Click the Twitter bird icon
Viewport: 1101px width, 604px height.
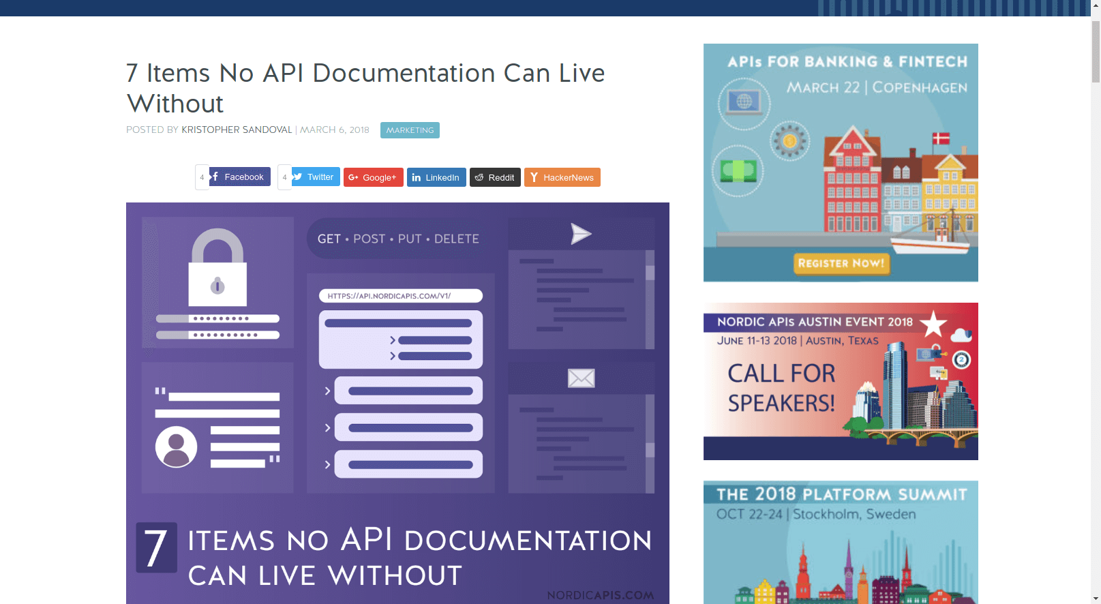[298, 177]
